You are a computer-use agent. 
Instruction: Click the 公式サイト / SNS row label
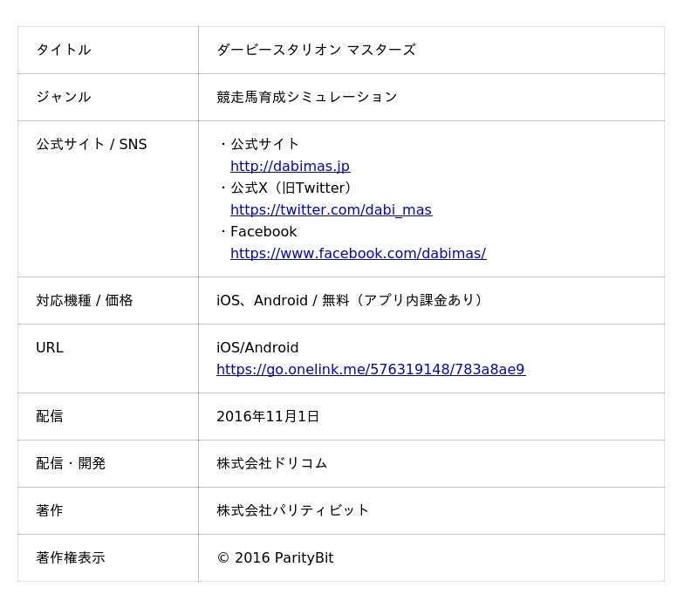(91, 144)
